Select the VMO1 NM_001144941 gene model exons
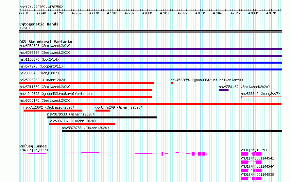Image resolution: width=291 pixels, height=182 pixels. point(251,162)
